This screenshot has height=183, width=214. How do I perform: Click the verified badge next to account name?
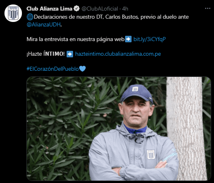[77, 9]
